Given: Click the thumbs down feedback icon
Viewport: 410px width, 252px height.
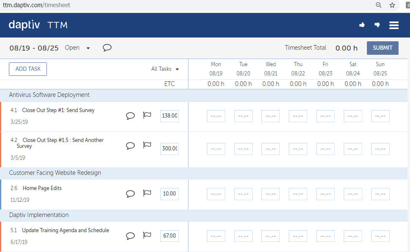Looking at the screenshot, I should pos(377,25).
